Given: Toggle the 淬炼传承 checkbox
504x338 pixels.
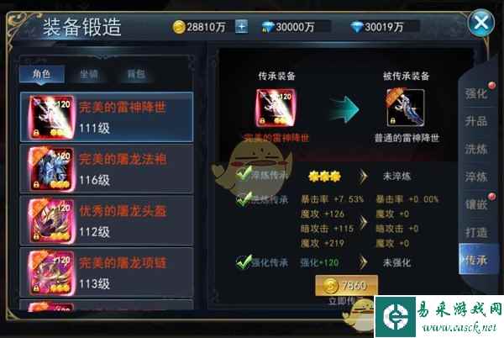Looking at the screenshot, I should 244,174.
